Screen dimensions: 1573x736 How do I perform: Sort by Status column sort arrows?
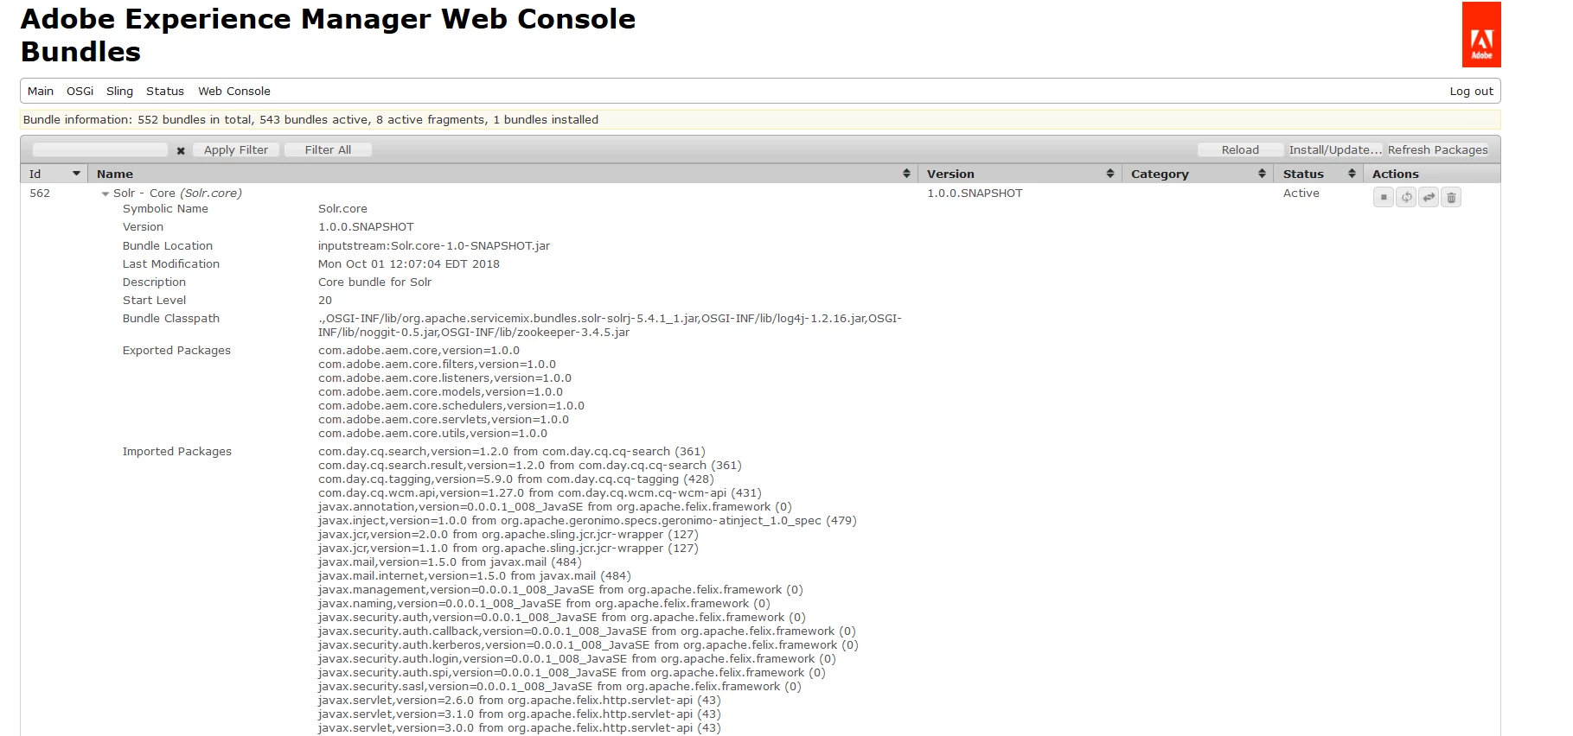[x=1352, y=174]
